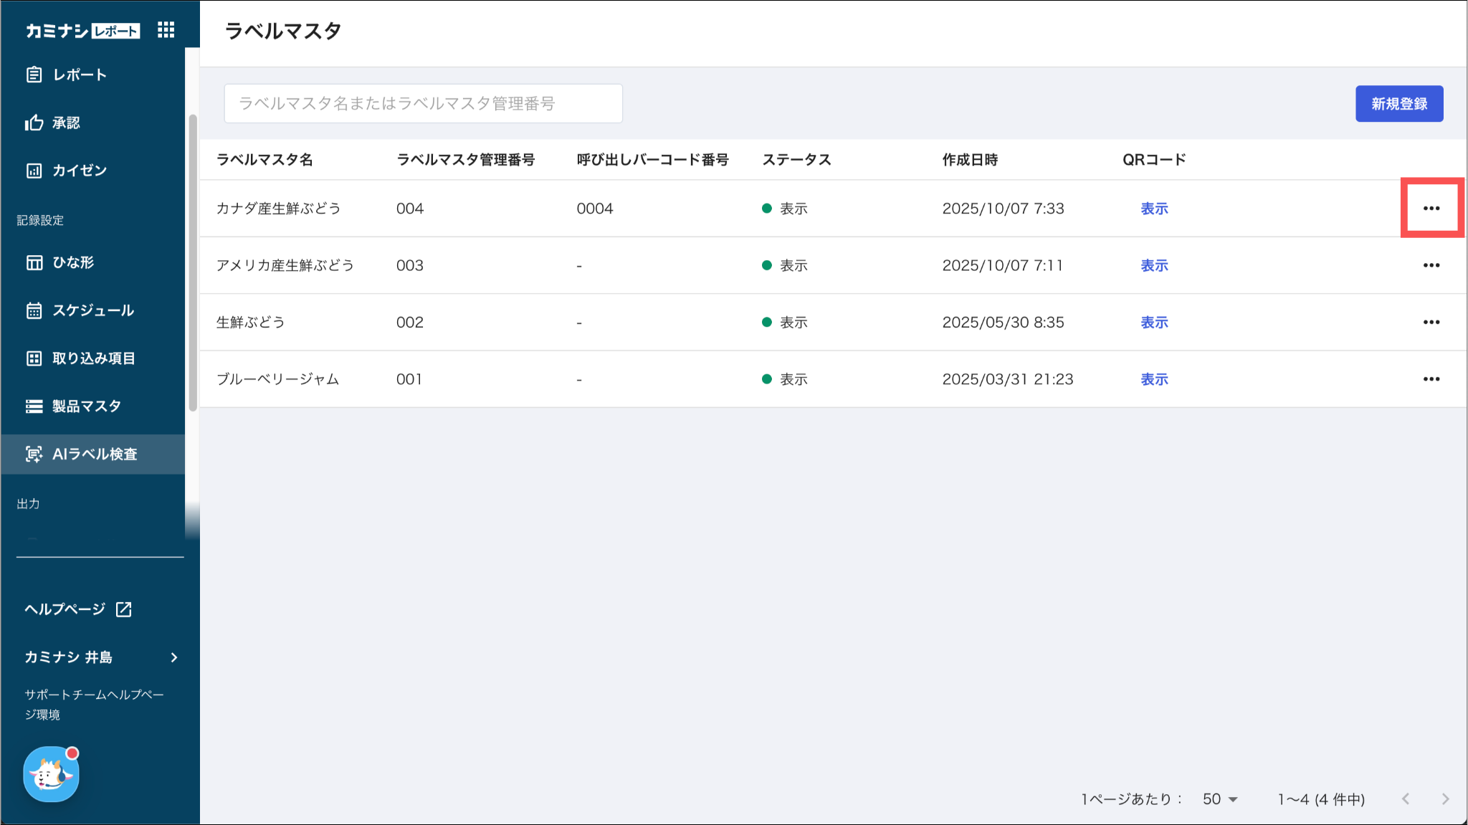Screen dimensions: 1468x825
Task: Click the 取り込み項目 grid icon
Action: coord(34,358)
